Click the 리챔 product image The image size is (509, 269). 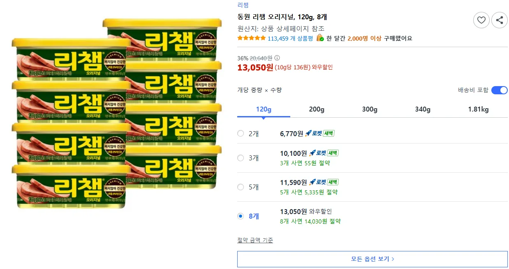tap(116, 114)
